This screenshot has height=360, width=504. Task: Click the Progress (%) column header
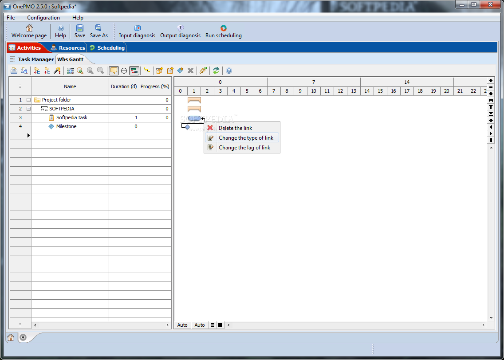click(155, 86)
